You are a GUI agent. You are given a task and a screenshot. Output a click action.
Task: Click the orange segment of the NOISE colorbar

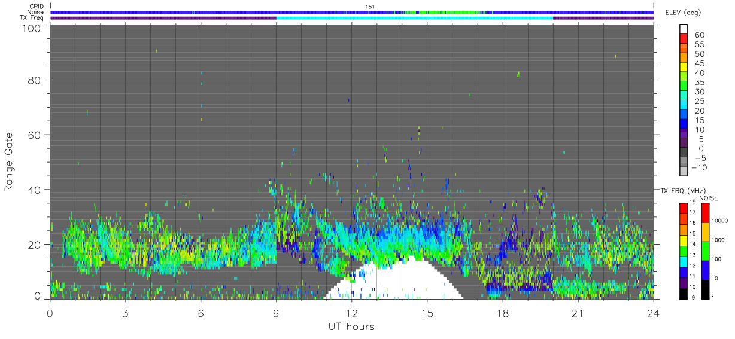click(x=704, y=231)
